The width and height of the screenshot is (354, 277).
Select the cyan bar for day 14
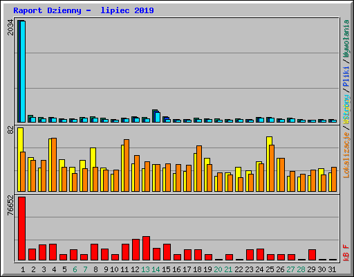pos(158,117)
